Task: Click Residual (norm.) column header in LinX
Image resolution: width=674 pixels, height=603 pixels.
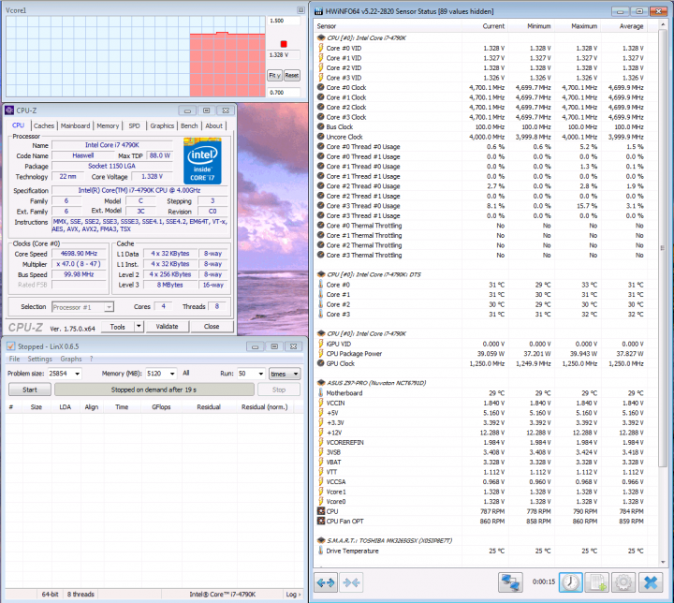Action: 264,407
